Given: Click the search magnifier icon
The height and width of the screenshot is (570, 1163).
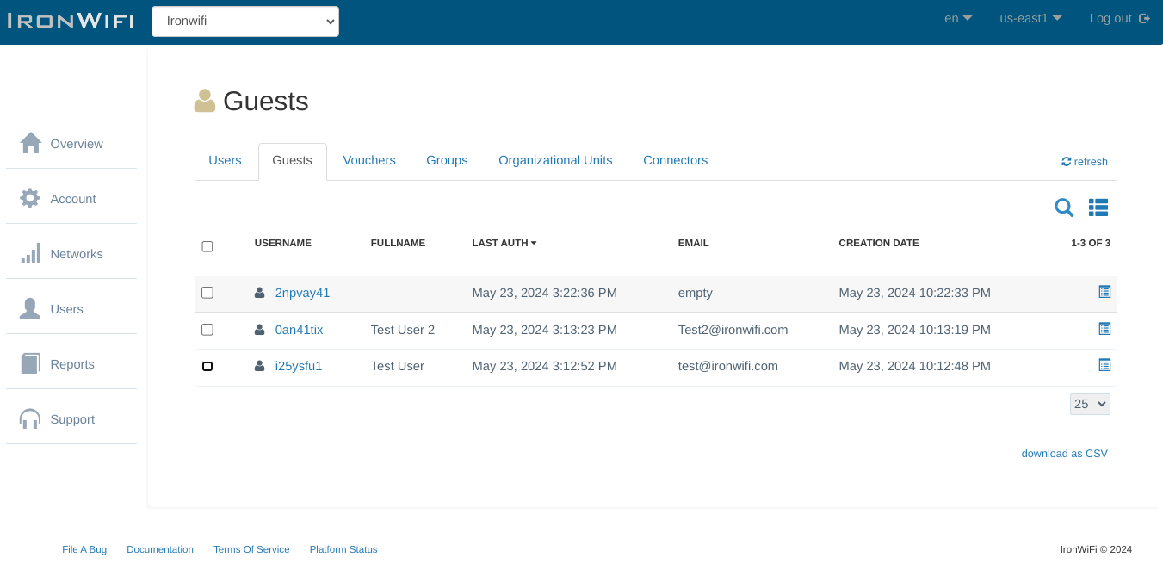Looking at the screenshot, I should click(x=1064, y=208).
